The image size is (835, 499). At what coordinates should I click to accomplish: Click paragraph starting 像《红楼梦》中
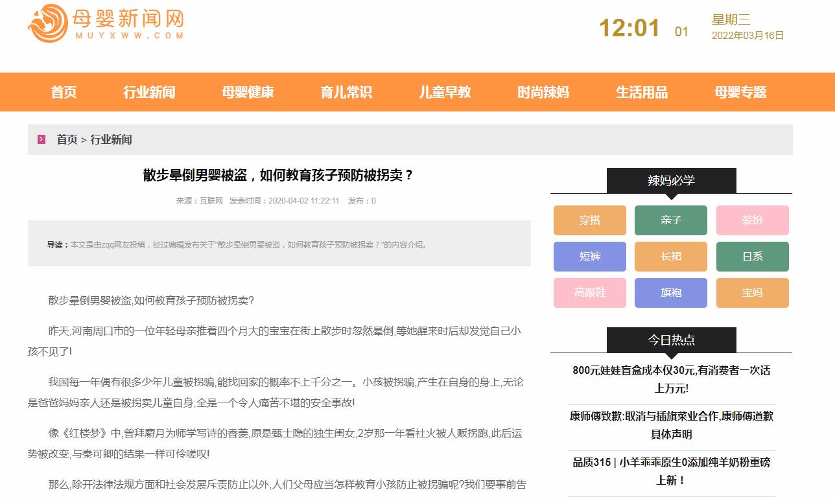coord(274,444)
